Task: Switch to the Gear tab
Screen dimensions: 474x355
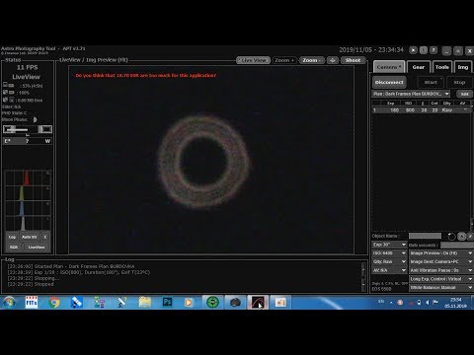Action: tap(419, 67)
